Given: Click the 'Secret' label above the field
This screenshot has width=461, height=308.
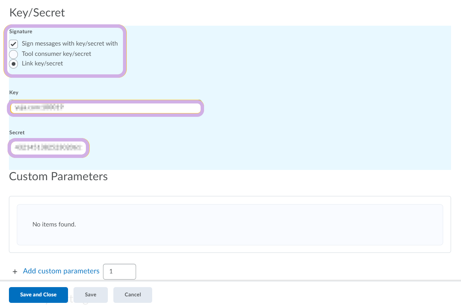Looking at the screenshot, I should pos(17,133).
